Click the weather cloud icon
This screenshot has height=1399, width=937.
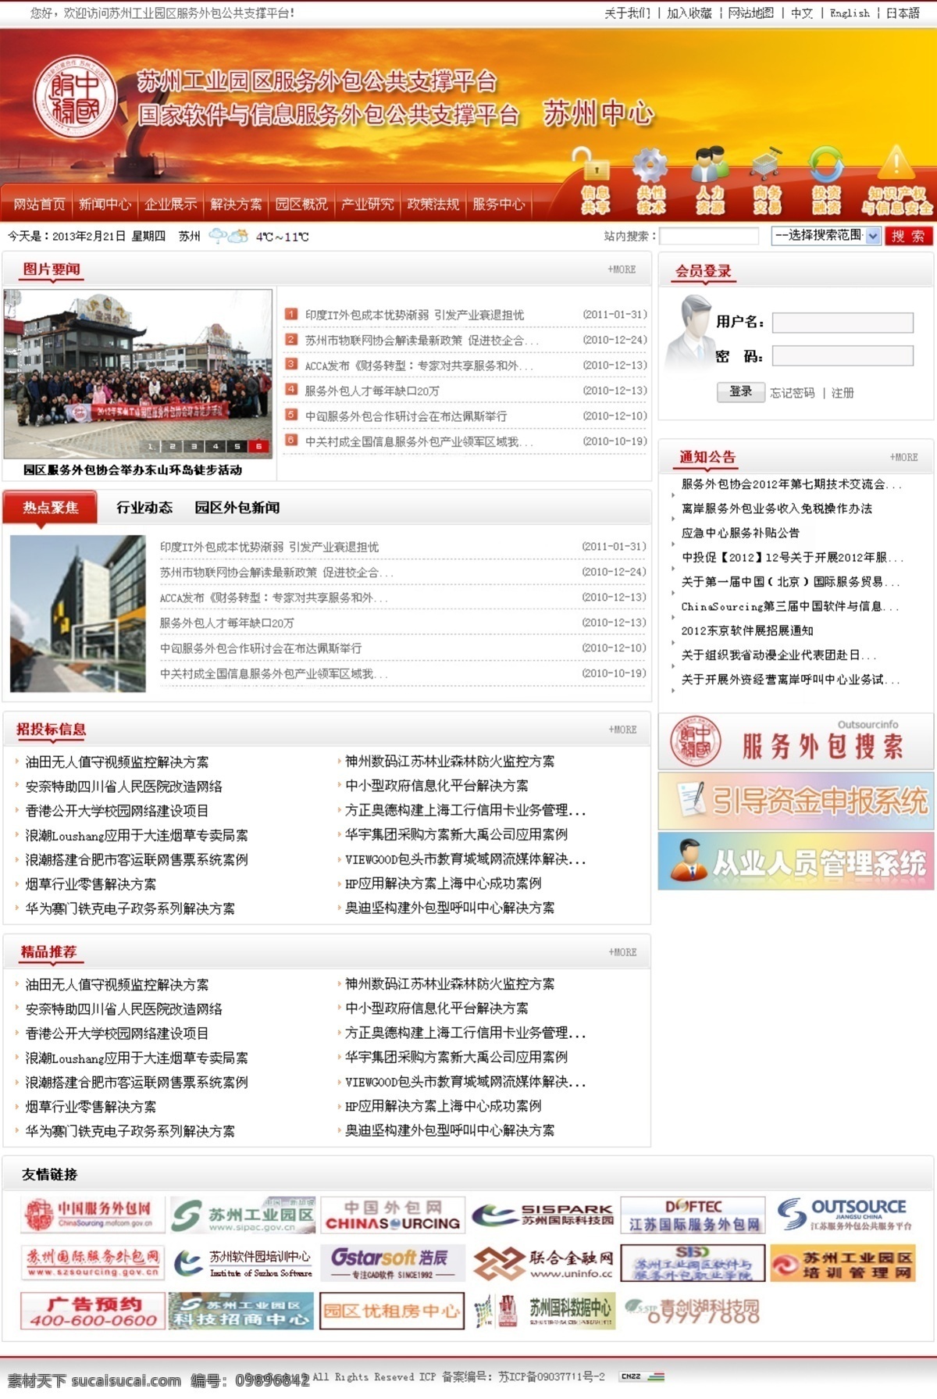(x=229, y=236)
